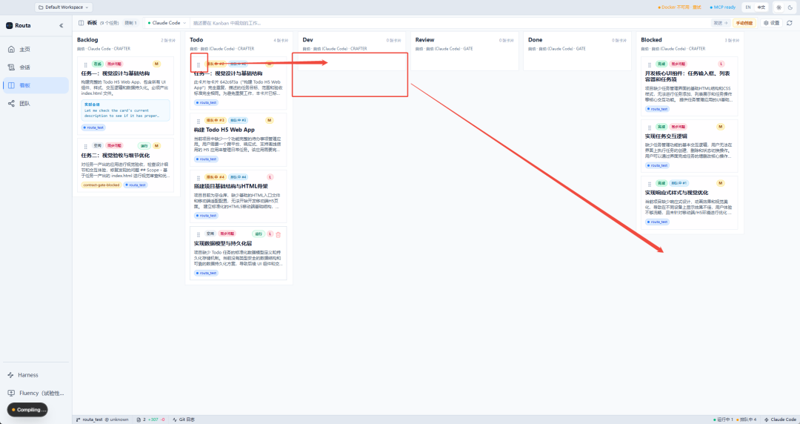Click the Compiling status pill
Screen dimensions: 800x424
pos(27,410)
